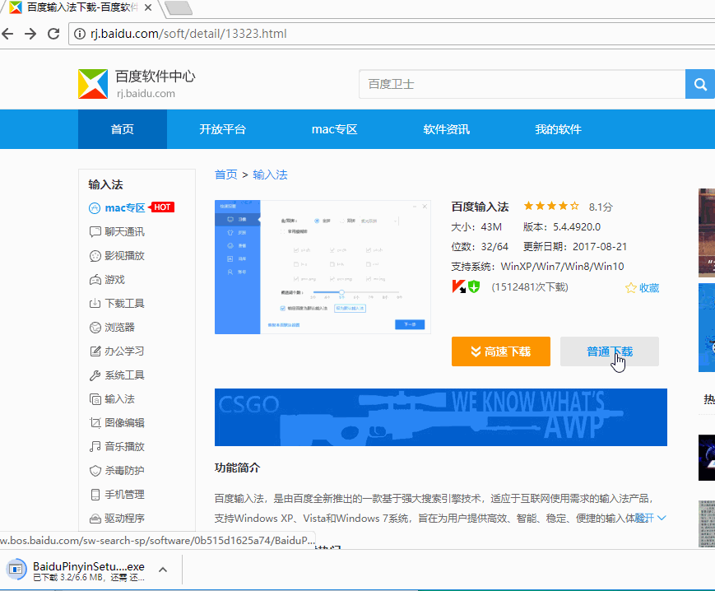
Task: Click the orange 高速下载 button
Action: [501, 351]
